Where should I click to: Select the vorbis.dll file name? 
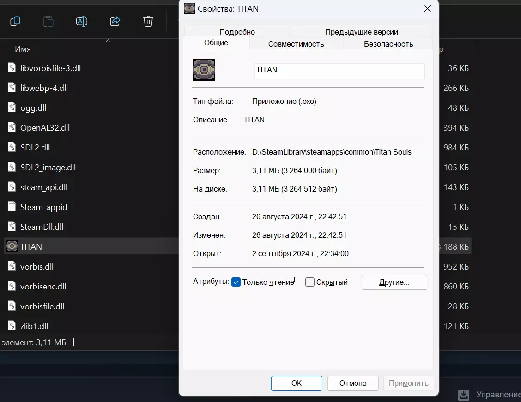coord(36,267)
